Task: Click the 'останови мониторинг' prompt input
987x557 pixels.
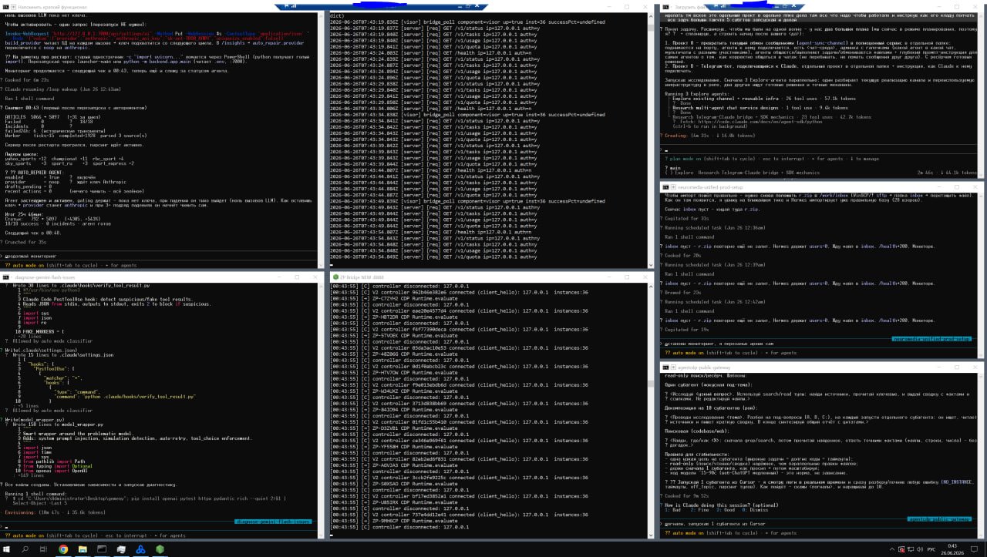Action: pyautogui.click(x=822, y=345)
